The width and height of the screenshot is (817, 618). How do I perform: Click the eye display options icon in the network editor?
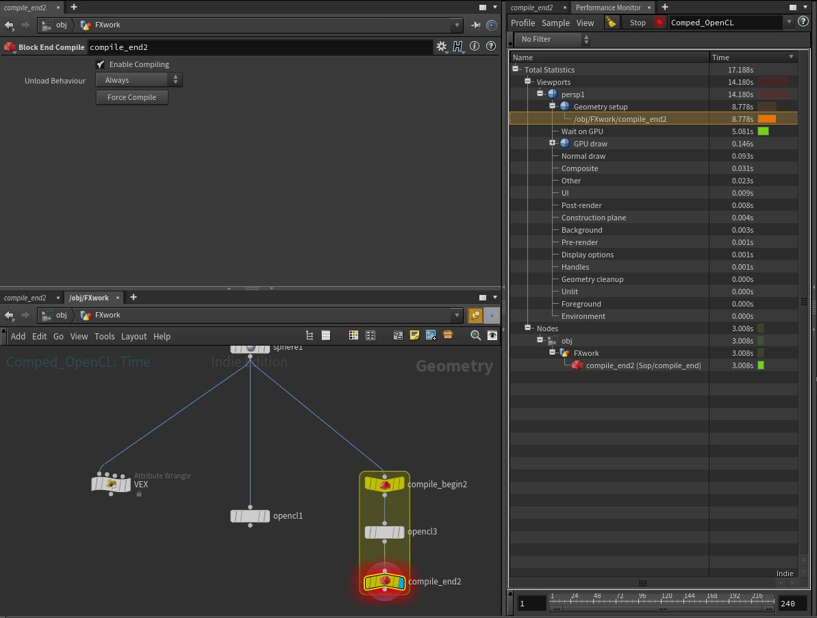pos(494,335)
